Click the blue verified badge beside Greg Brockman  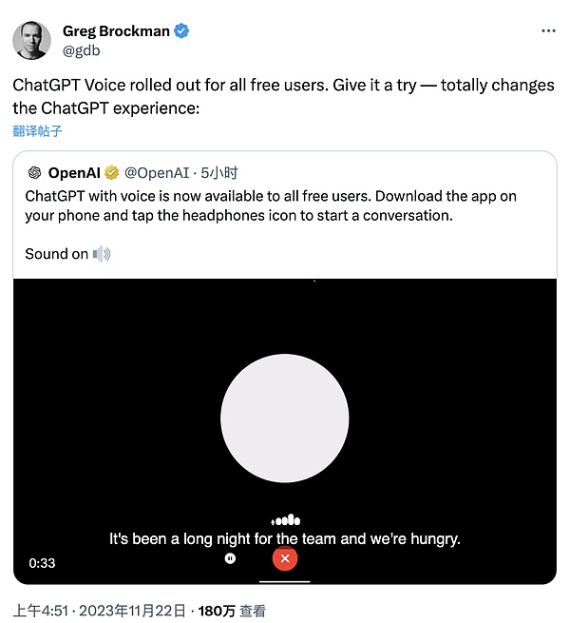(x=181, y=31)
